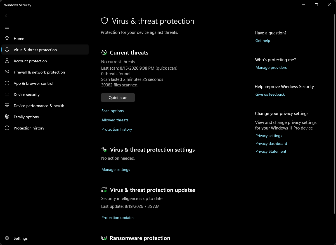336x245 pixels.
Task: Open Privacy settings link
Action: pyautogui.click(x=269, y=136)
